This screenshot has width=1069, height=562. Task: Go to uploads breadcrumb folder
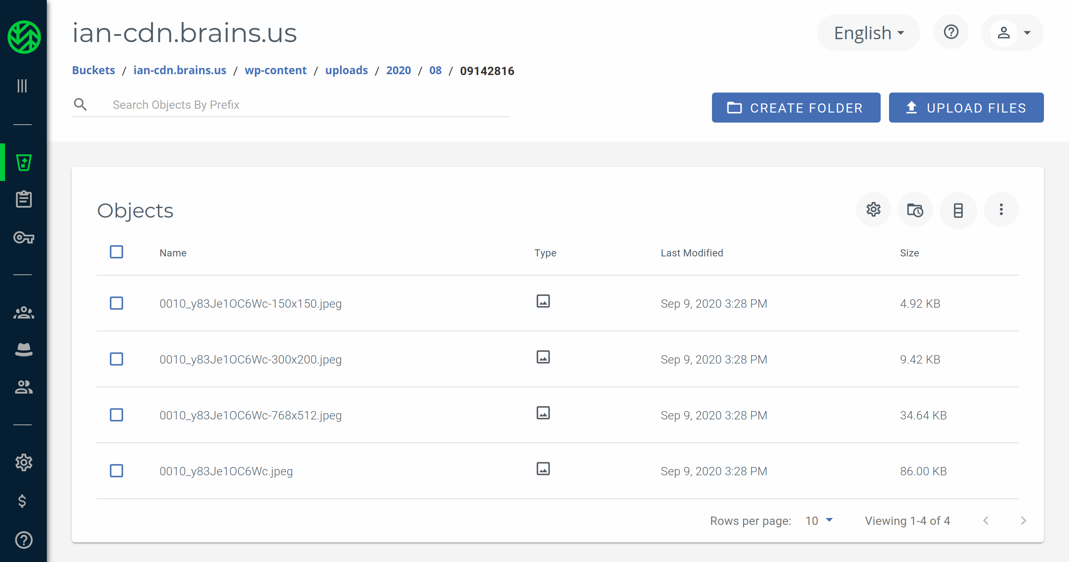click(346, 70)
